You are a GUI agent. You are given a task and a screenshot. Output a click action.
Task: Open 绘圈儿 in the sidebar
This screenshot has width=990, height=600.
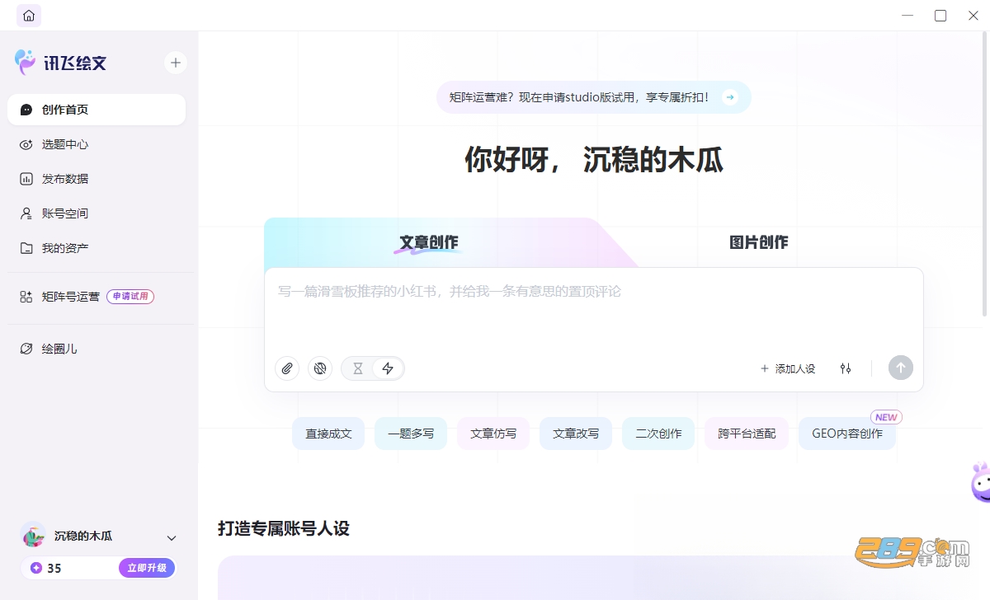tap(97, 349)
